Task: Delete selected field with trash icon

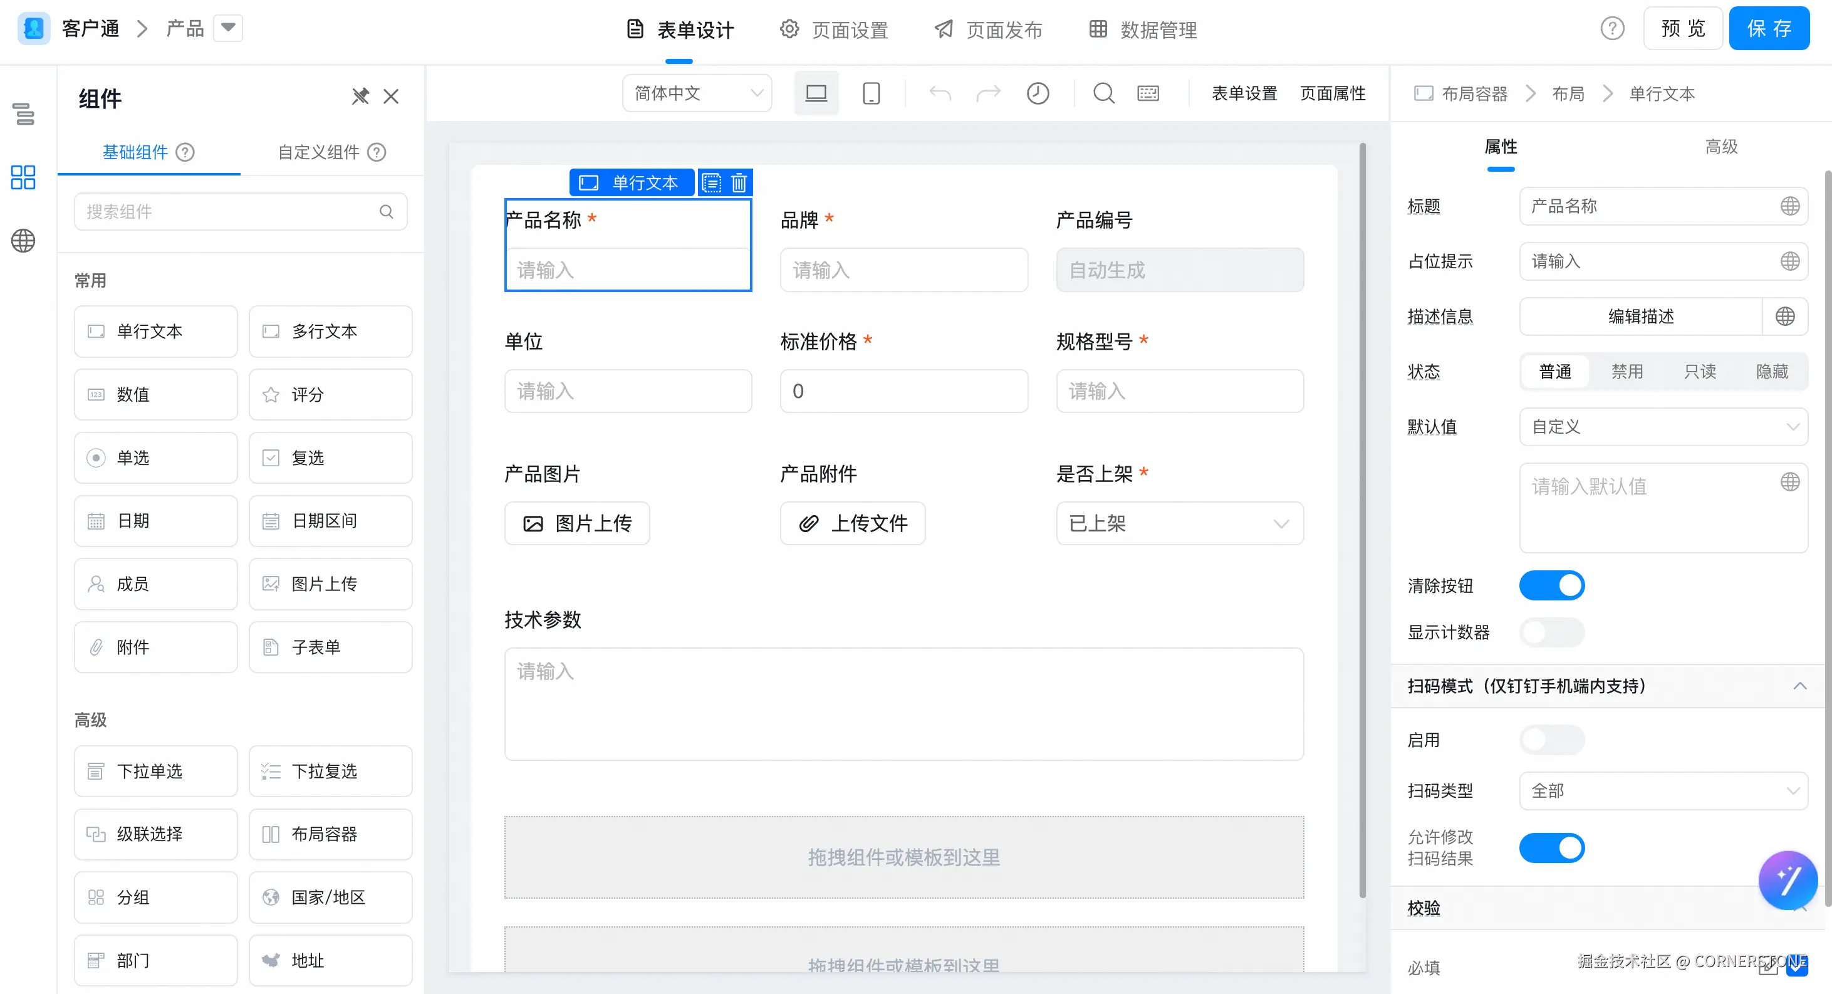Action: 739,183
